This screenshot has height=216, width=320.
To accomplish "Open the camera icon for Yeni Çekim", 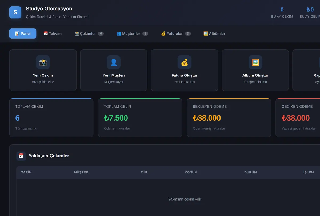I will [43, 62].
